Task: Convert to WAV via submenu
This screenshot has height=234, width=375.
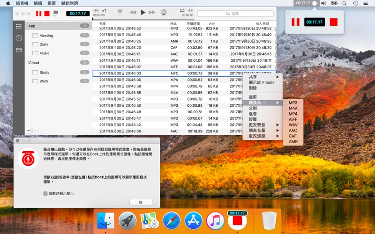Action: 293,125
